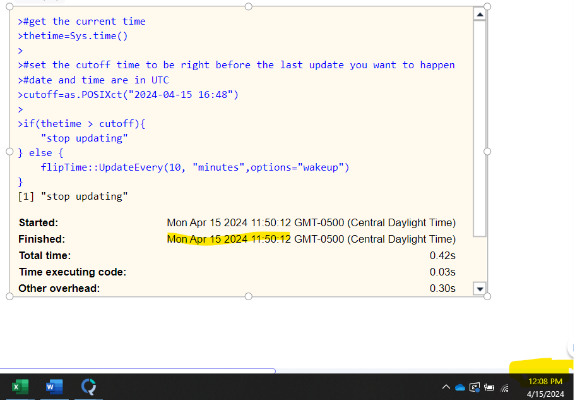
Task: Open the blue Q app on the taskbar
Action: click(89, 387)
